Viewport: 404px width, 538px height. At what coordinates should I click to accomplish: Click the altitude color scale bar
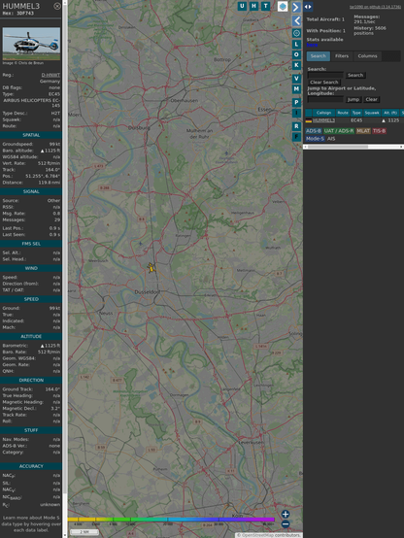coord(171,520)
